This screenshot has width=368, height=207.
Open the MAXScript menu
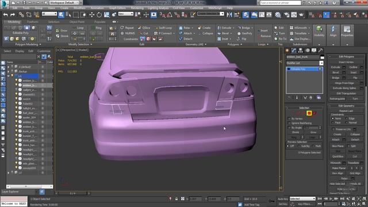(214, 8)
